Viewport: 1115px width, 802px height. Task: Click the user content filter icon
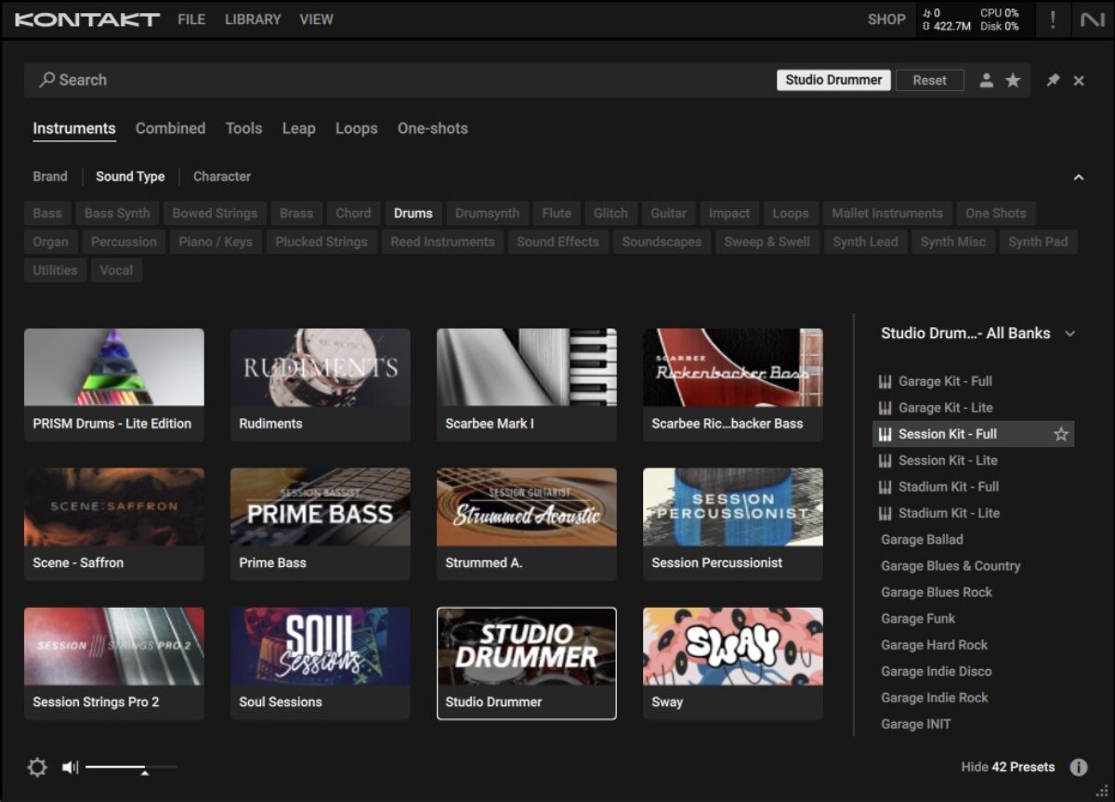tap(986, 81)
